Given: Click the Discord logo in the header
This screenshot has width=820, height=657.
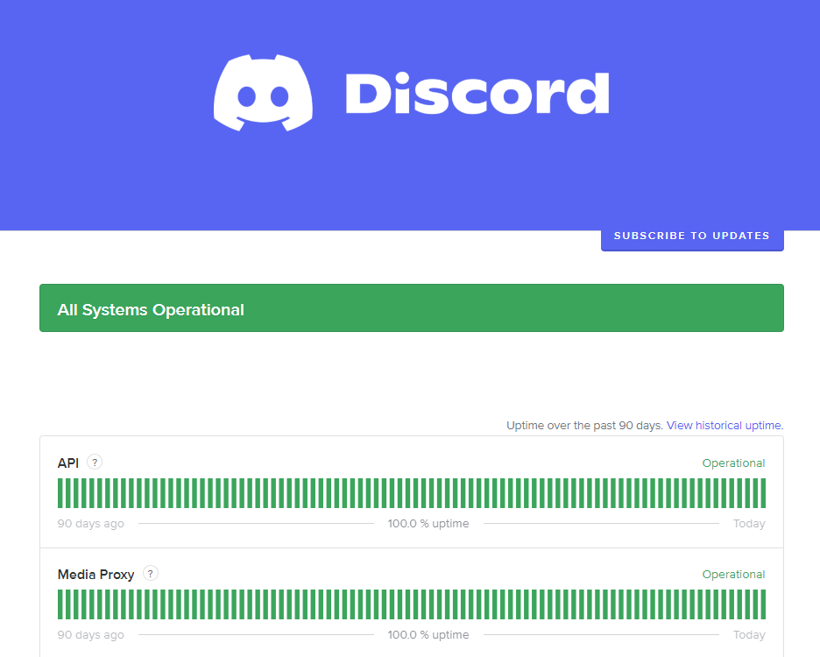Looking at the screenshot, I should tap(411, 93).
